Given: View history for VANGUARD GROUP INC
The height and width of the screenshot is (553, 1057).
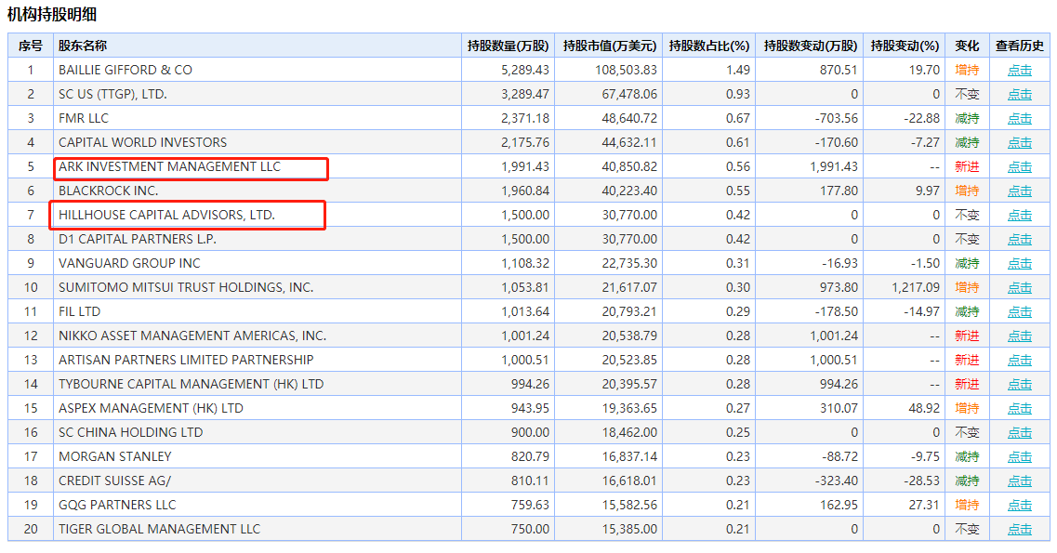Looking at the screenshot, I should 1020,264.
